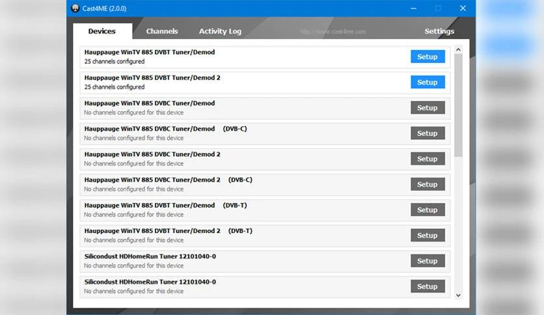
Task: Select the Devices tab
Action: pyautogui.click(x=102, y=31)
